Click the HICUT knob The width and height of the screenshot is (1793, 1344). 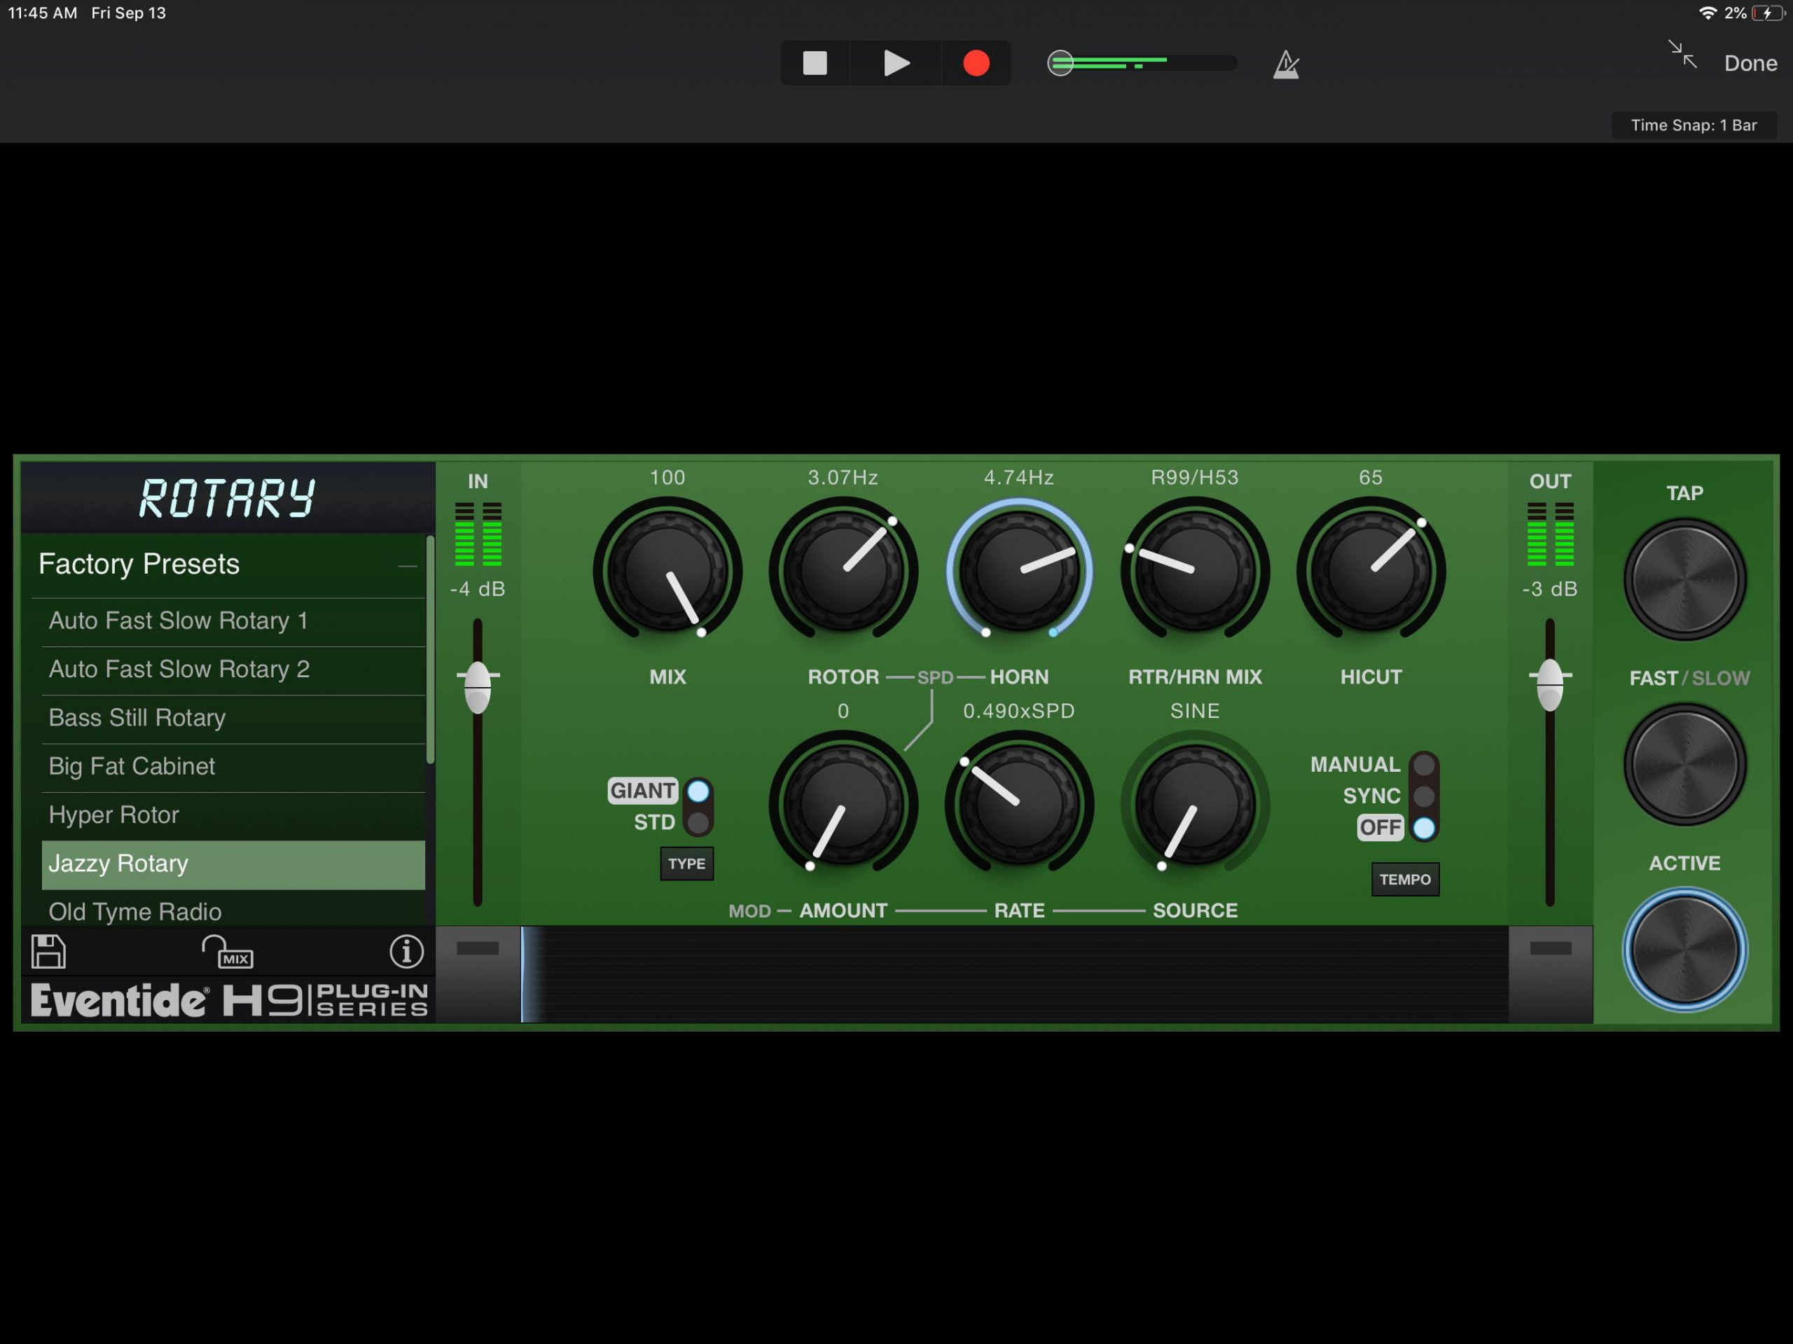(1371, 571)
